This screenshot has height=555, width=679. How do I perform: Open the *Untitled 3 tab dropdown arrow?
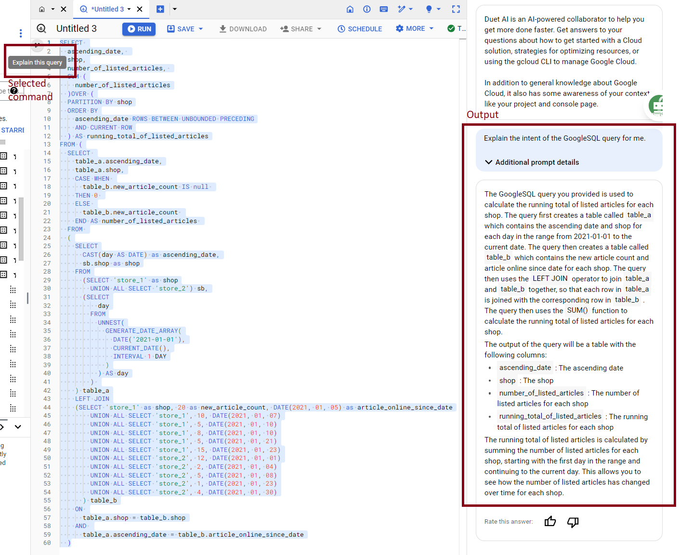coord(129,9)
